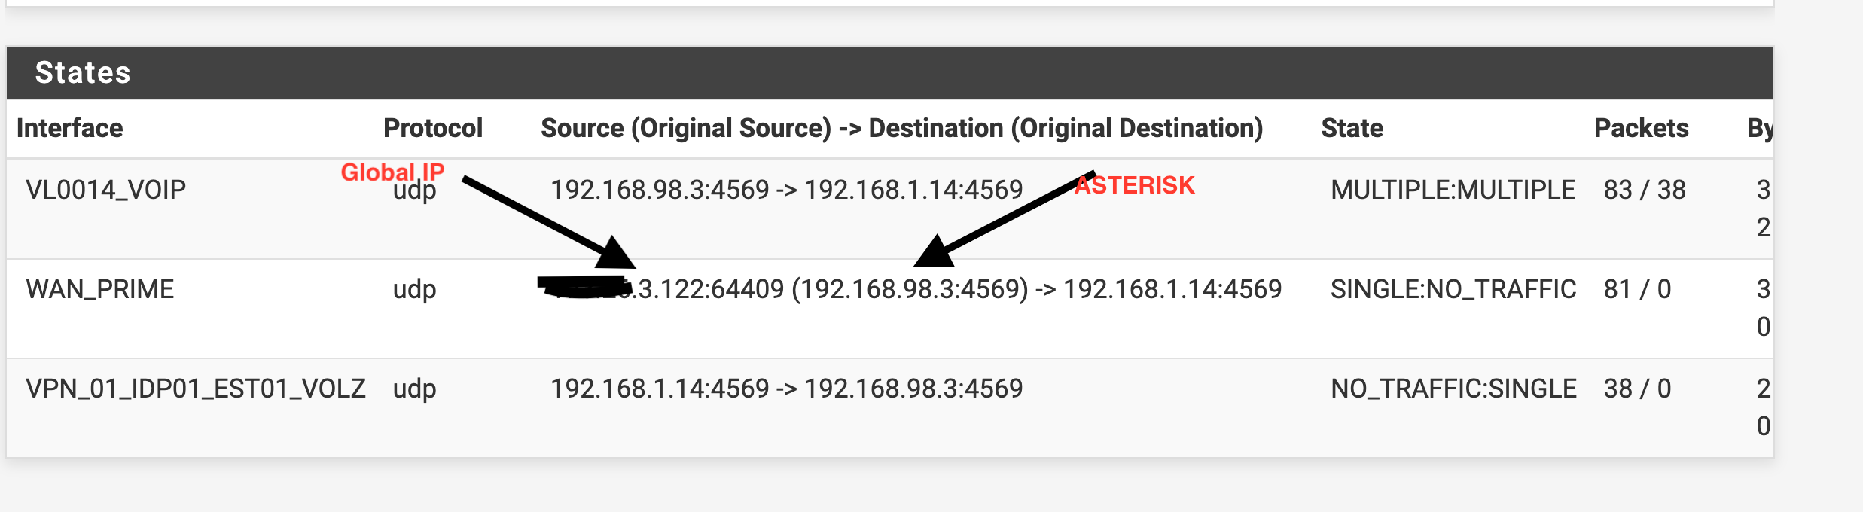
Task: Click the red Global IP annotation
Action: click(392, 172)
